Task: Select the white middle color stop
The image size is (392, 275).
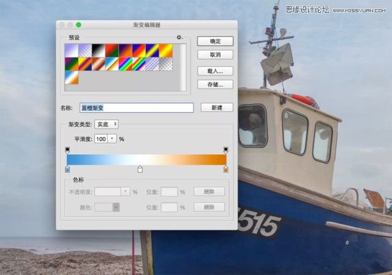Action: click(140, 169)
